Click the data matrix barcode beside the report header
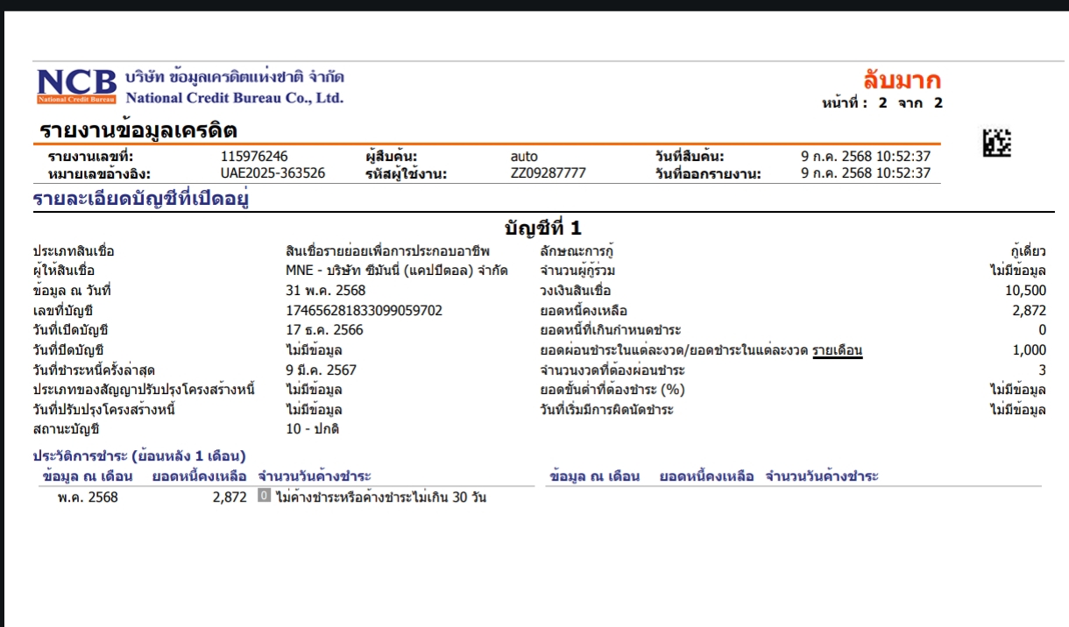The width and height of the screenshot is (1069, 627). (x=997, y=143)
